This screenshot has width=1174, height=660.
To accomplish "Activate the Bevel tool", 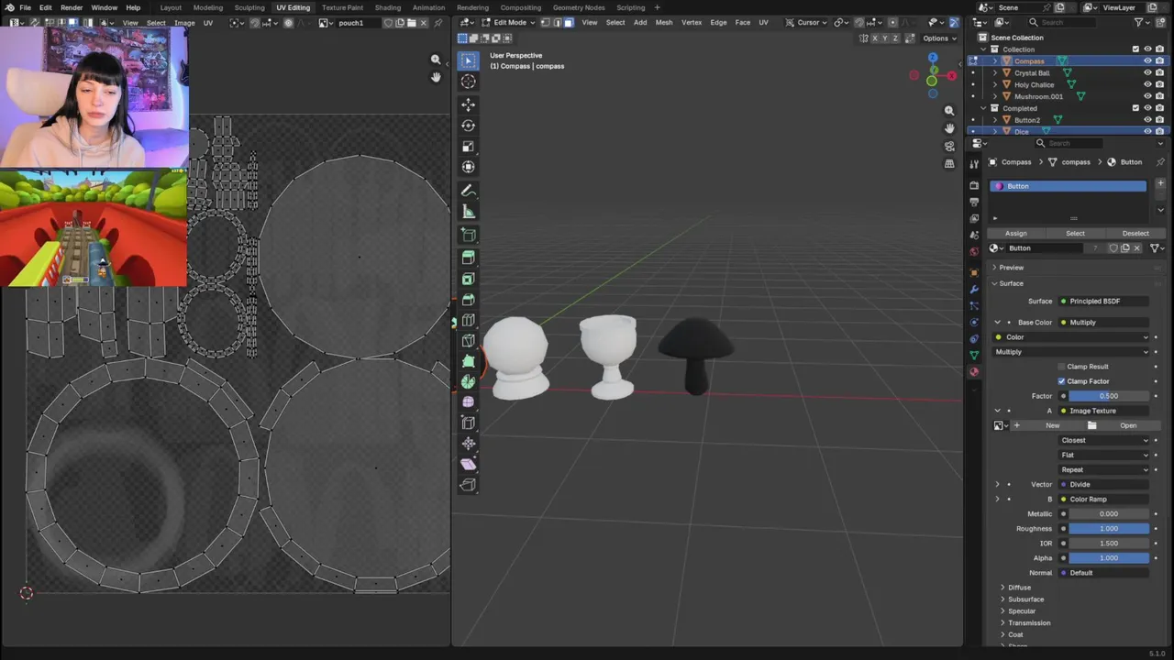I will [468, 300].
